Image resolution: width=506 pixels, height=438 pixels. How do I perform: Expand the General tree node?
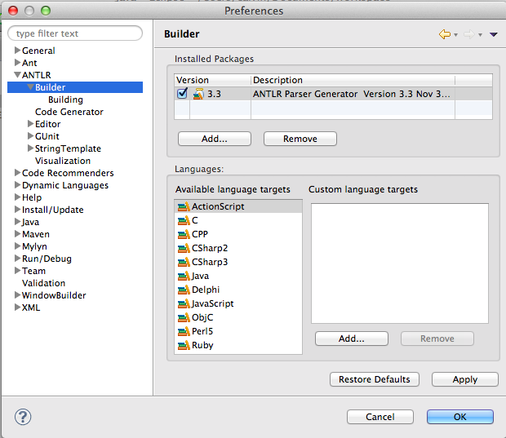(17, 51)
